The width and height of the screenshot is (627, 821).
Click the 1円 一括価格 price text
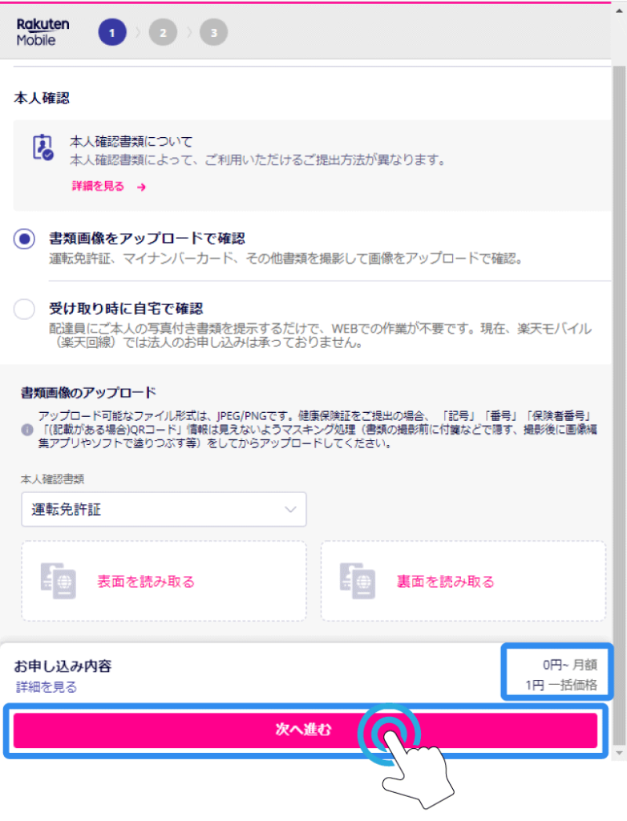561,685
